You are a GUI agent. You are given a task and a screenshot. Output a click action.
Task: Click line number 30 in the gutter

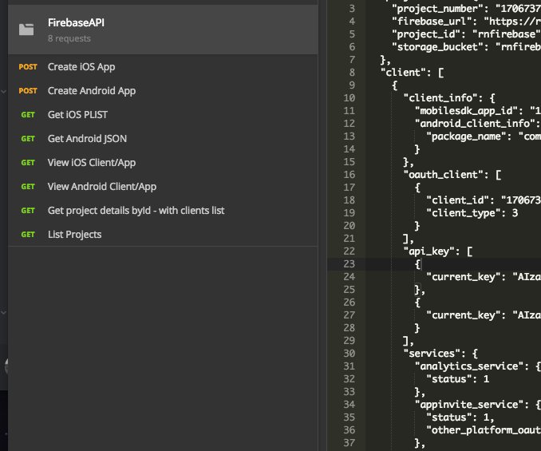[x=349, y=354]
